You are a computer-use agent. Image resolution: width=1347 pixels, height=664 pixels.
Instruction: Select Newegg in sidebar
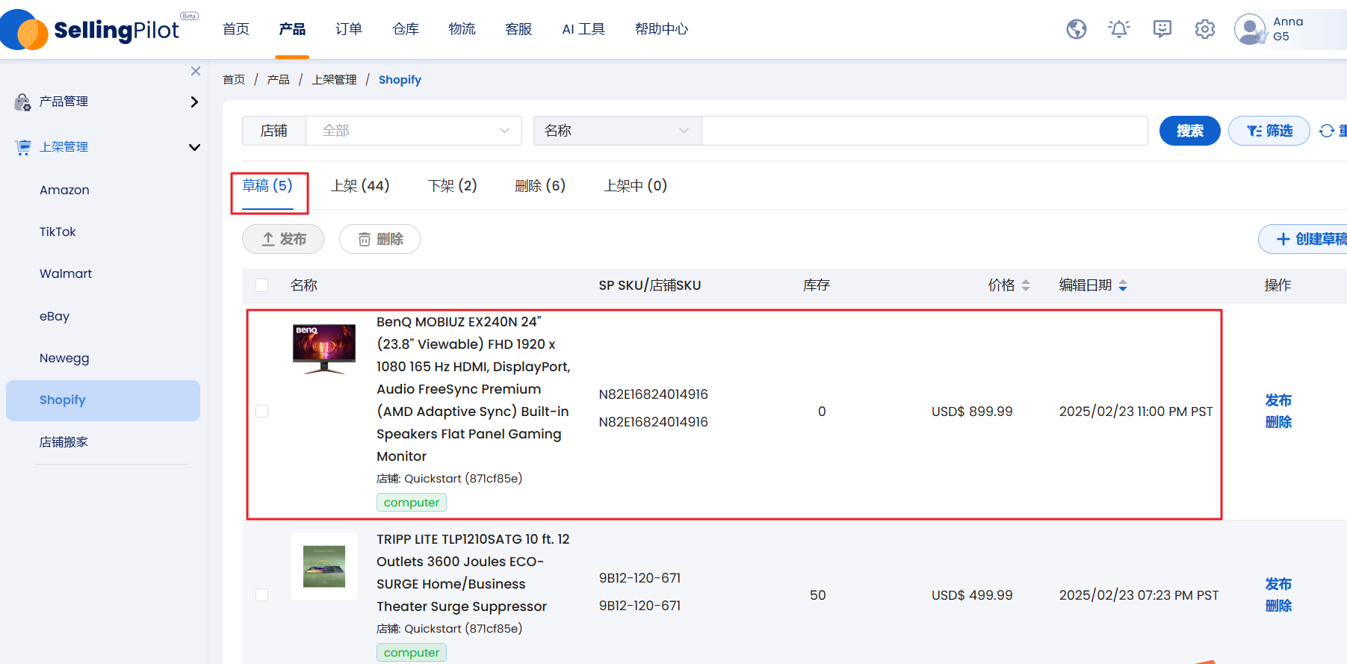coord(64,359)
